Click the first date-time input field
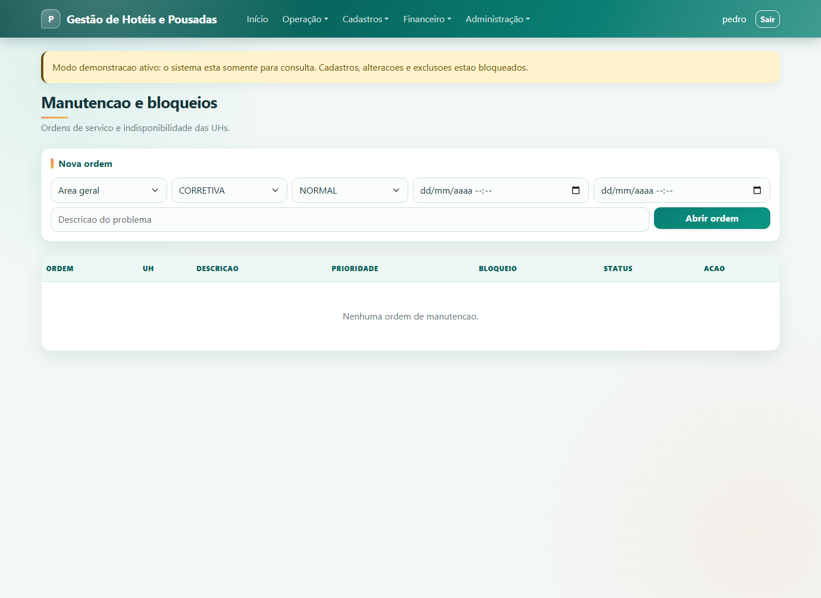 pyautogui.click(x=501, y=190)
